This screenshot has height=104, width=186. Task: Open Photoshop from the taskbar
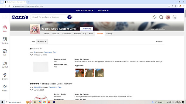tap(54, 102)
